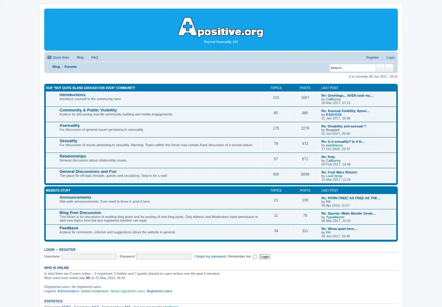Open the Quick links dropdown menu
The height and width of the screenshot is (307, 442).
[58, 57]
